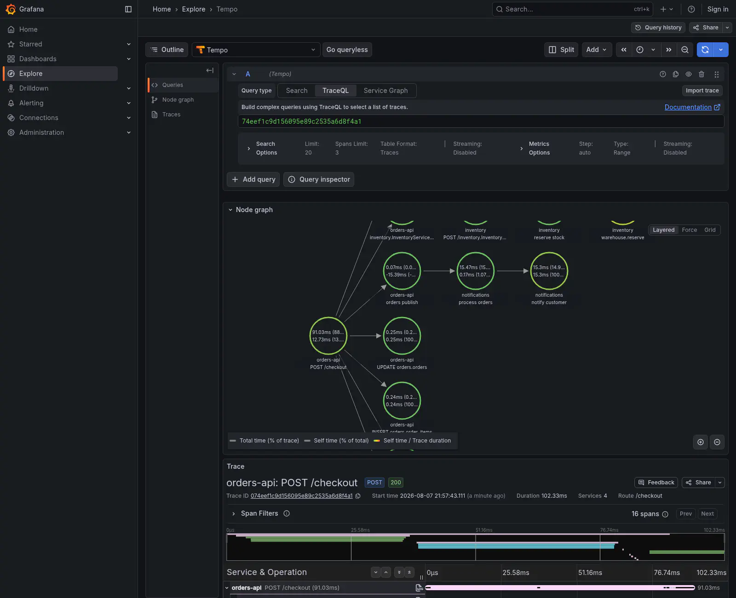Expand the time range dropdown chevron
This screenshot has width=736, height=598.
coord(653,50)
